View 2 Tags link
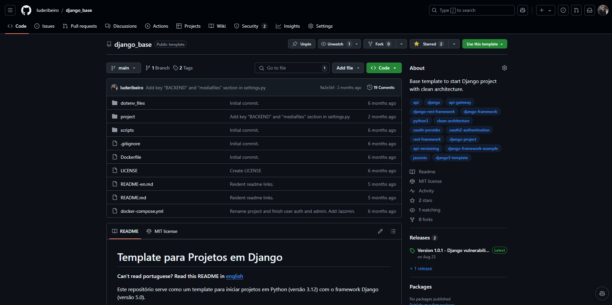 pyautogui.click(x=183, y=68)
